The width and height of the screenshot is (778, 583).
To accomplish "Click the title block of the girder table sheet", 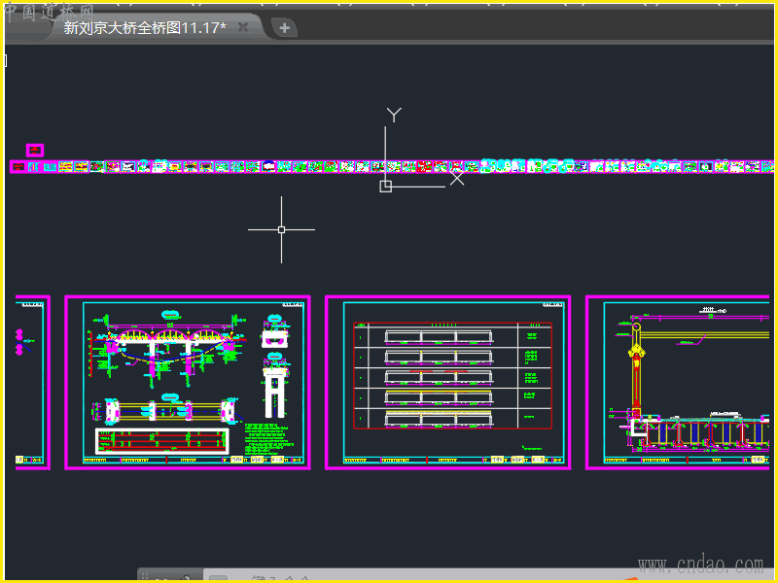I will pos(525,460).
